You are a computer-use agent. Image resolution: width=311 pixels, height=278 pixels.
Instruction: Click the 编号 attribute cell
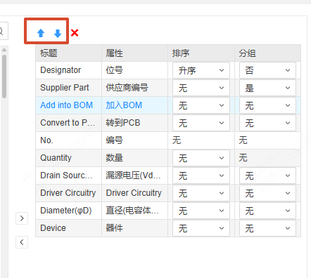[135, 140]
